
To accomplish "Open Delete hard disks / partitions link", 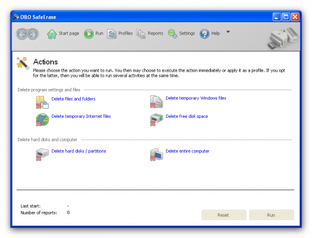I will pyautogui.click(x=79, y=151).
